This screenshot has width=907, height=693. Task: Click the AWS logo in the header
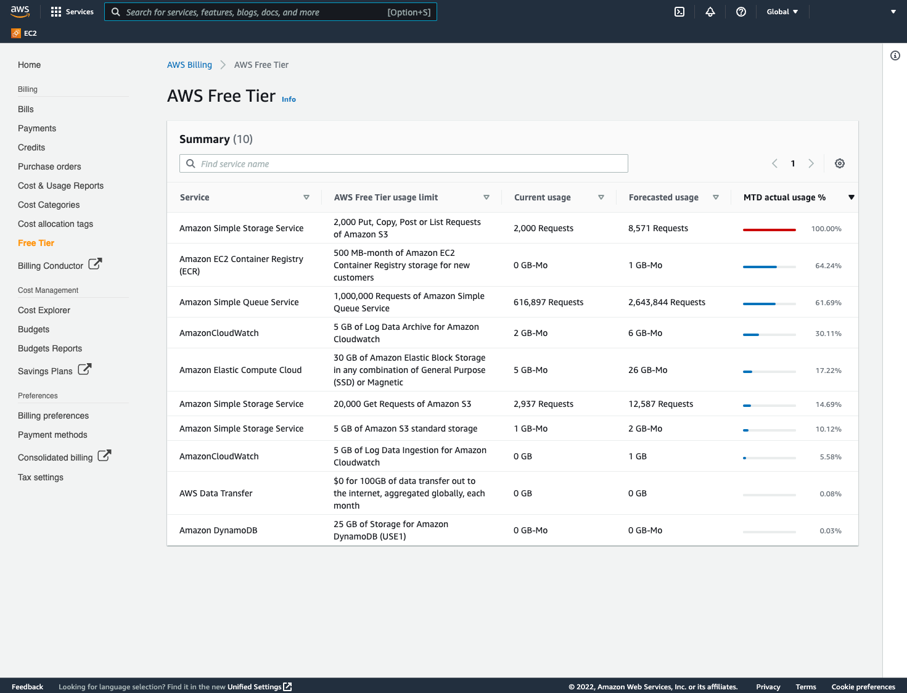pos(20,12)
